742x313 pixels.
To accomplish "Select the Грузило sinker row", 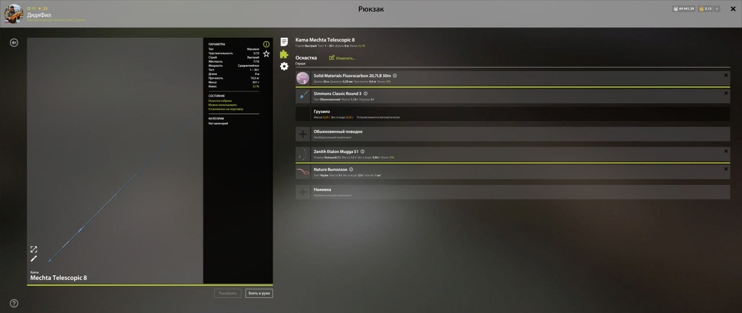I will pos(512,114).
